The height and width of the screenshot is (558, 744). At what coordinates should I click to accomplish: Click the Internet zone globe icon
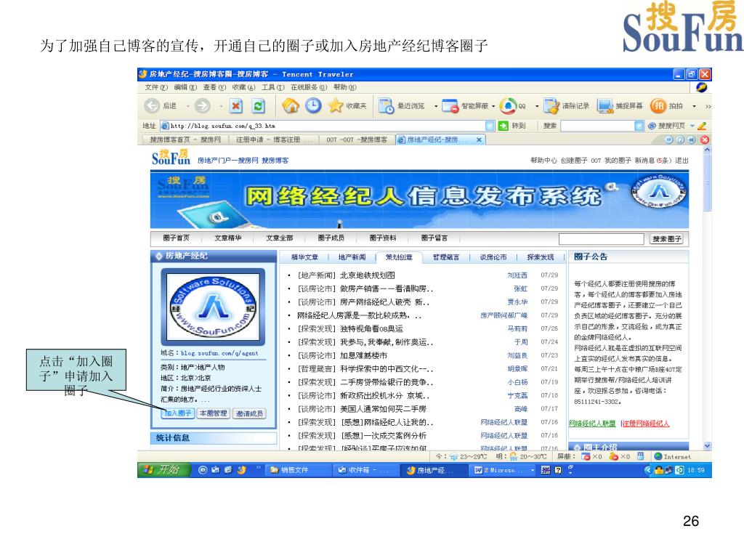[x=658, y=456]
